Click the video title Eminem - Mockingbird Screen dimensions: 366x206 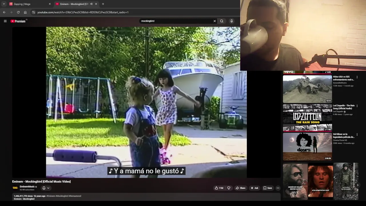click(41, 181)
